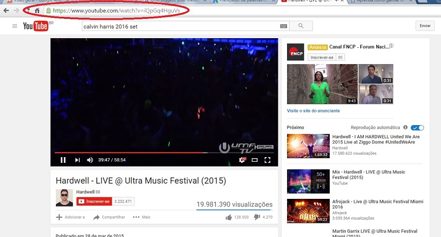
Task: Click Visite o site do anunciante
Action: [313, 111]
